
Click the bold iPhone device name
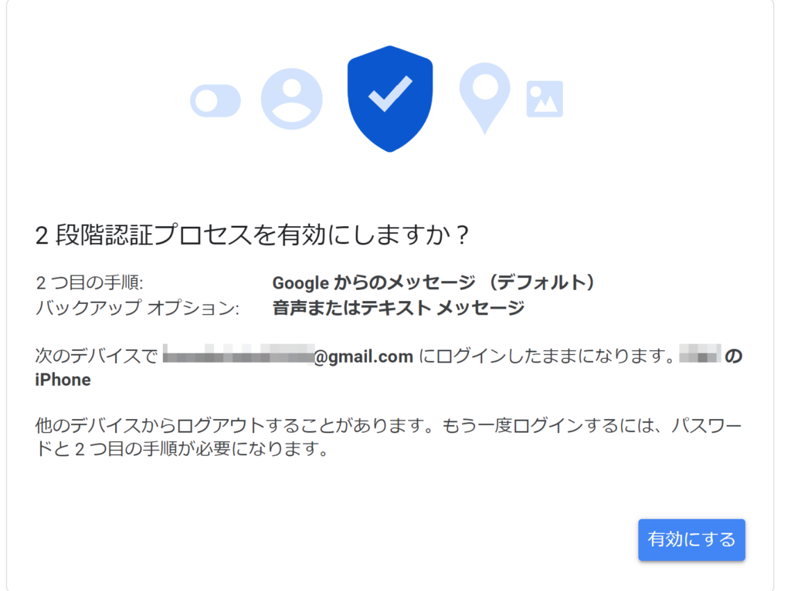click(63, 380)
